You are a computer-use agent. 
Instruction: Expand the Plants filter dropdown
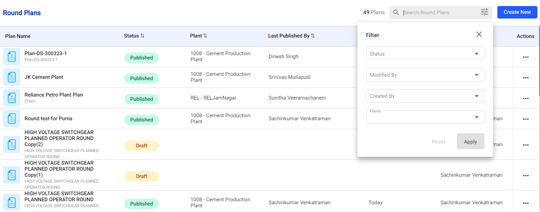425,117
